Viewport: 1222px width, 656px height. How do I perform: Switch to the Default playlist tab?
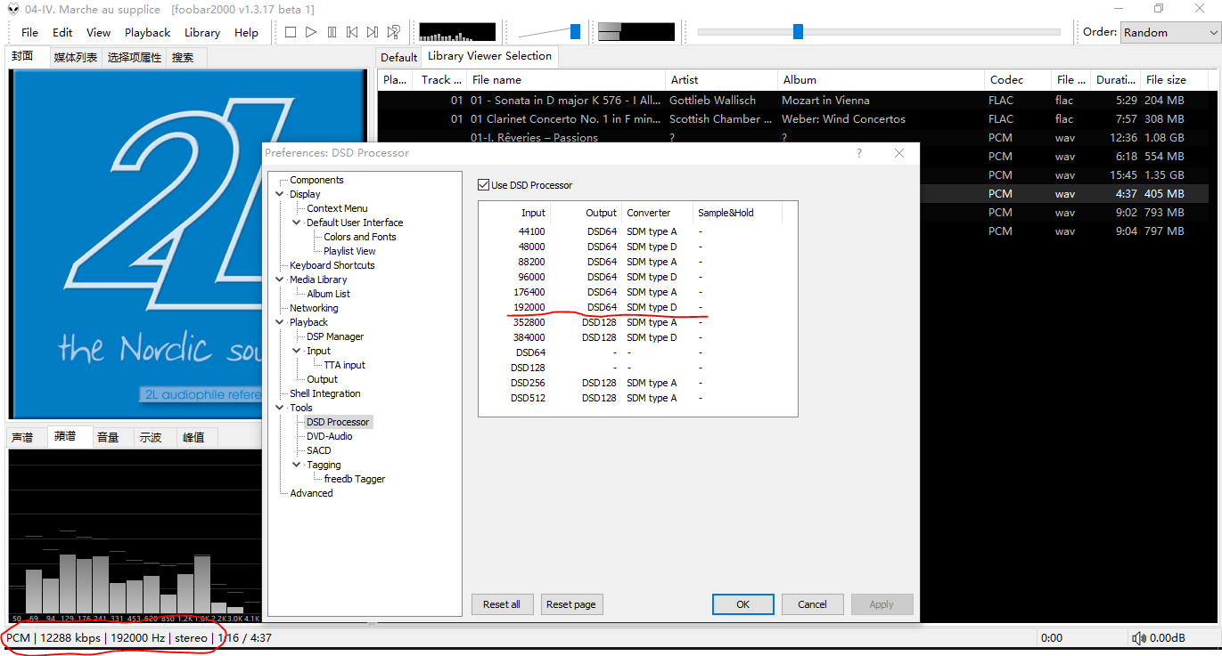(398, 57)
